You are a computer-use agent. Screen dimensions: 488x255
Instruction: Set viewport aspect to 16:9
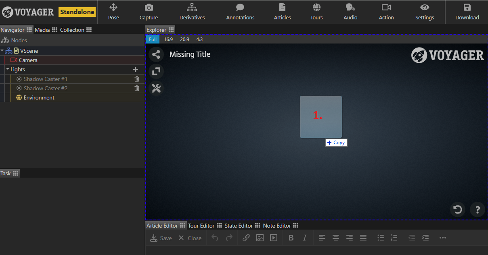click(168, 39)
